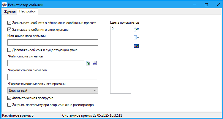Click the event log file name field
Image resolution: width=223 pixels, height=119 pixels.
pos(53,43)
